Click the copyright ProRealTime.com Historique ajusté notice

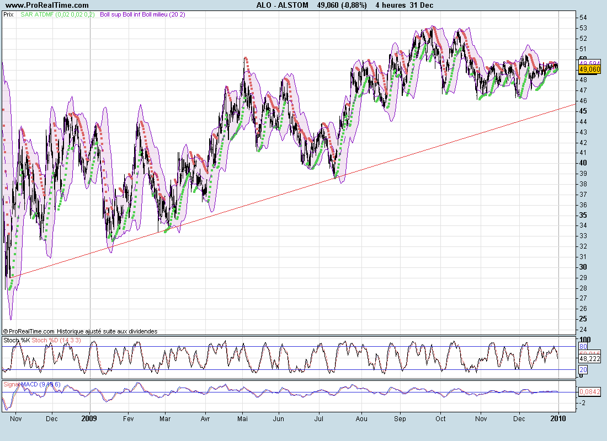tap(80, 331)
